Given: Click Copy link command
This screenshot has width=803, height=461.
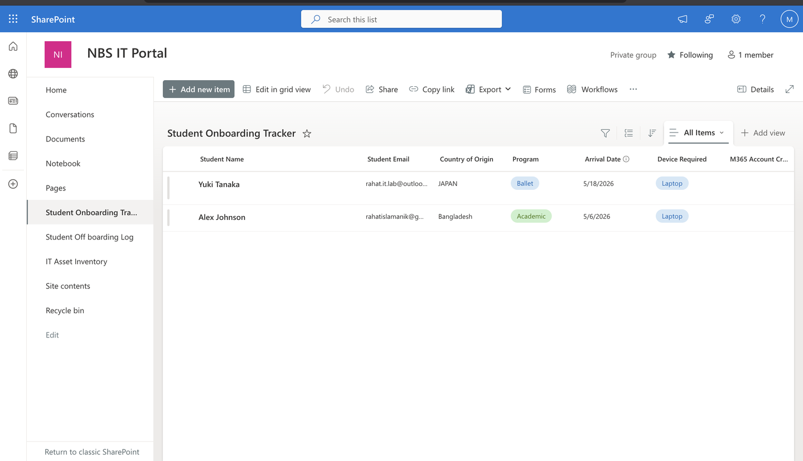Looking at the screenshot, I should [432, 89].
